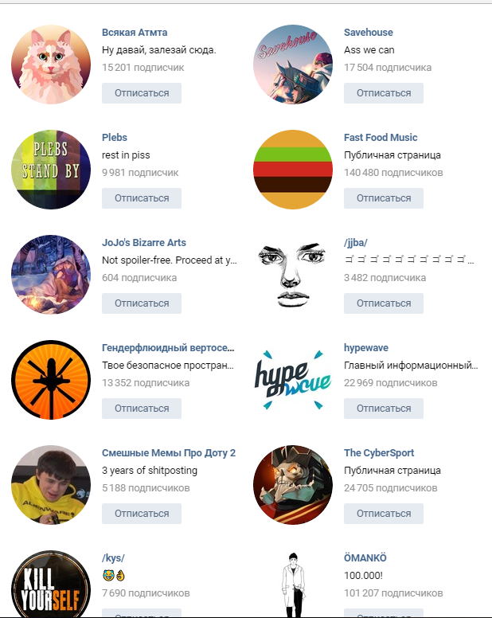Unsubscribe from Fast Food Music

coord(384,198)
